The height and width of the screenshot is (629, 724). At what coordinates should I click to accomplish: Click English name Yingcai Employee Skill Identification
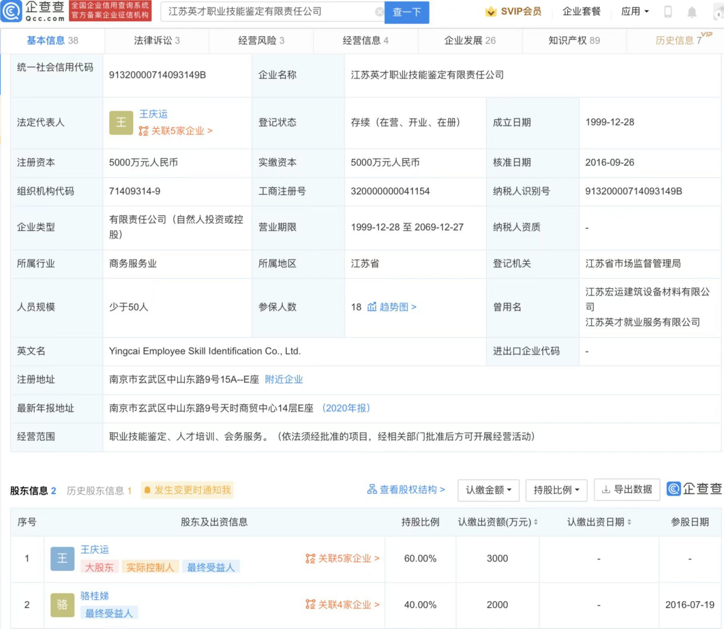point(205,351)
